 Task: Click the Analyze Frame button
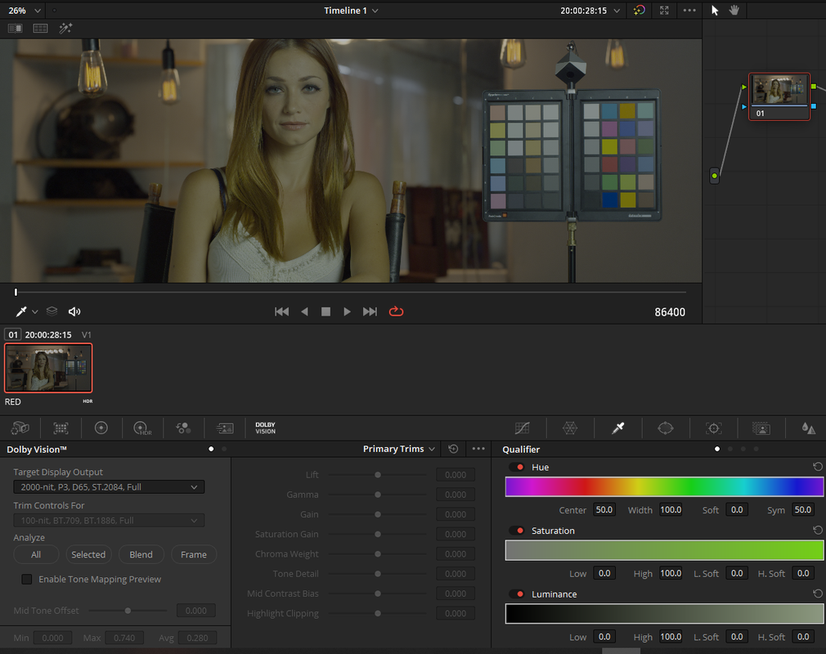pyautogui.click(x=194, y=554)
